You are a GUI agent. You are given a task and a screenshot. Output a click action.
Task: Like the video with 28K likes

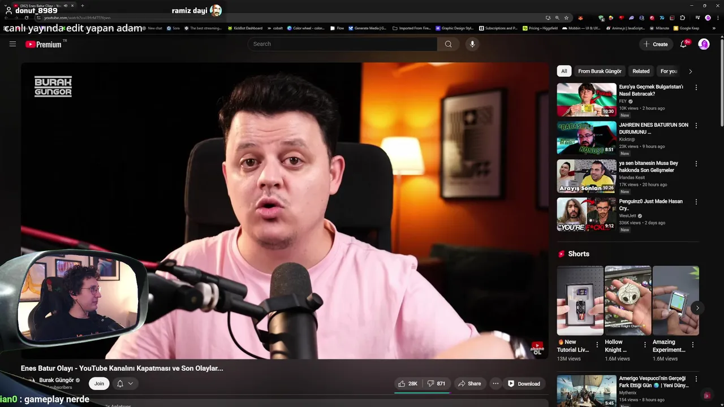[x=408, y=384]
